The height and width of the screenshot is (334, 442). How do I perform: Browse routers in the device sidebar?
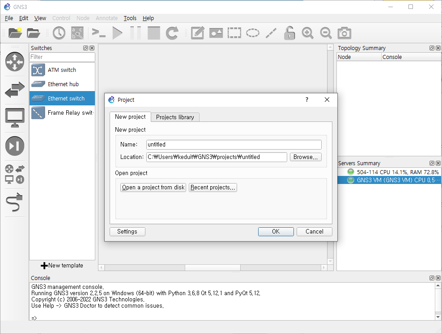pyautogui.click(x=15, y=62)
